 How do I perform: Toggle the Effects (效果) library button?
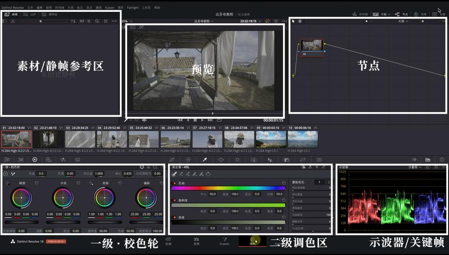point(420,14)
